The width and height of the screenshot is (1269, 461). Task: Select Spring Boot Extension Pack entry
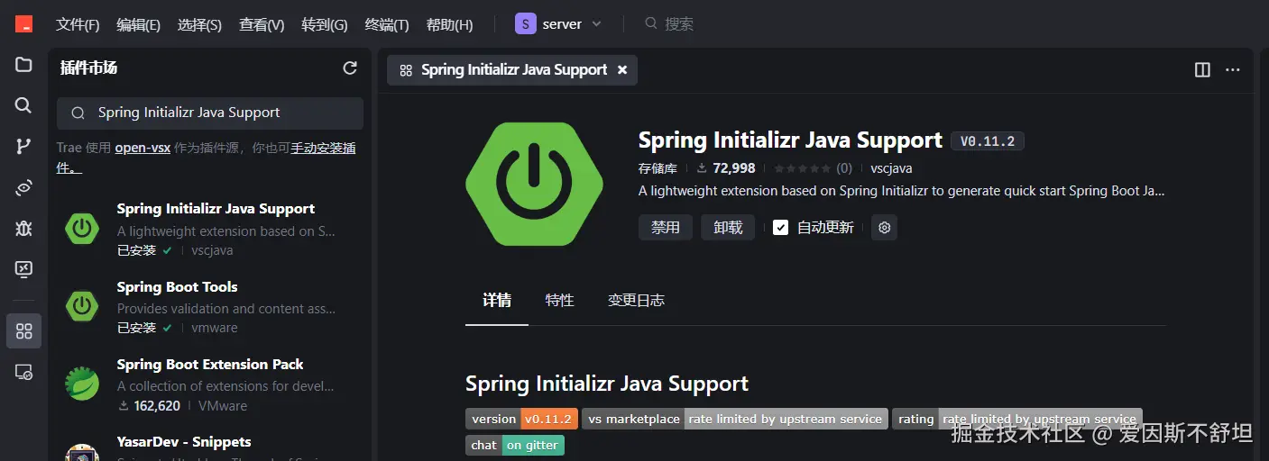click(210, 384)
